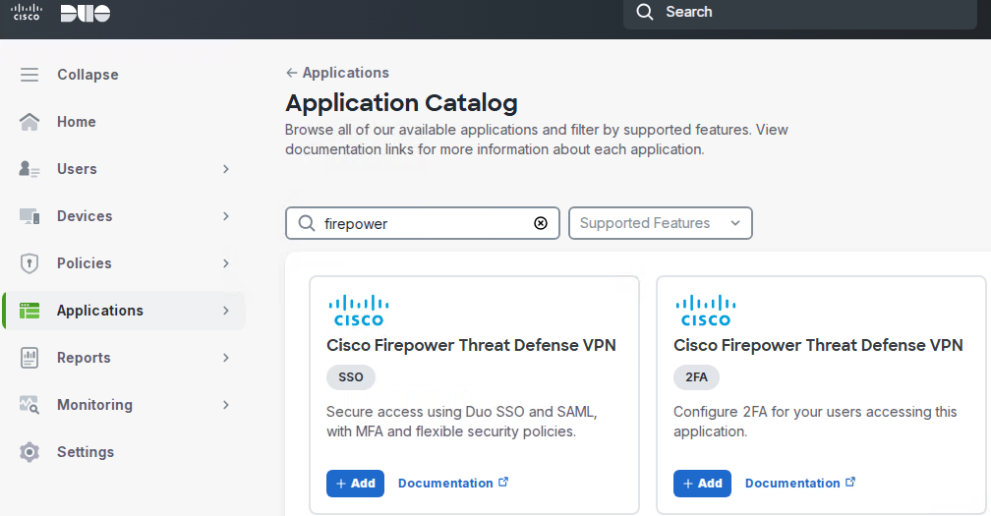
Task: Open Monitoring in the sidebar
Action: [94, 405]
